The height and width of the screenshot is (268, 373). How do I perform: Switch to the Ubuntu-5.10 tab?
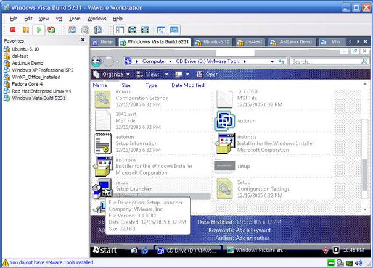pyautogui.click(x=213, y=42)
